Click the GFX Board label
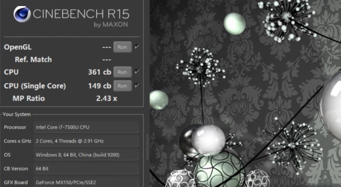Screen dimensions: 341x187 (x=16, y=182)
